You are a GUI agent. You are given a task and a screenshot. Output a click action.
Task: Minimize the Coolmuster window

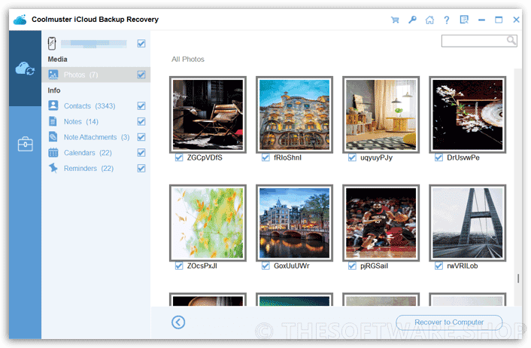click(481, 20)
